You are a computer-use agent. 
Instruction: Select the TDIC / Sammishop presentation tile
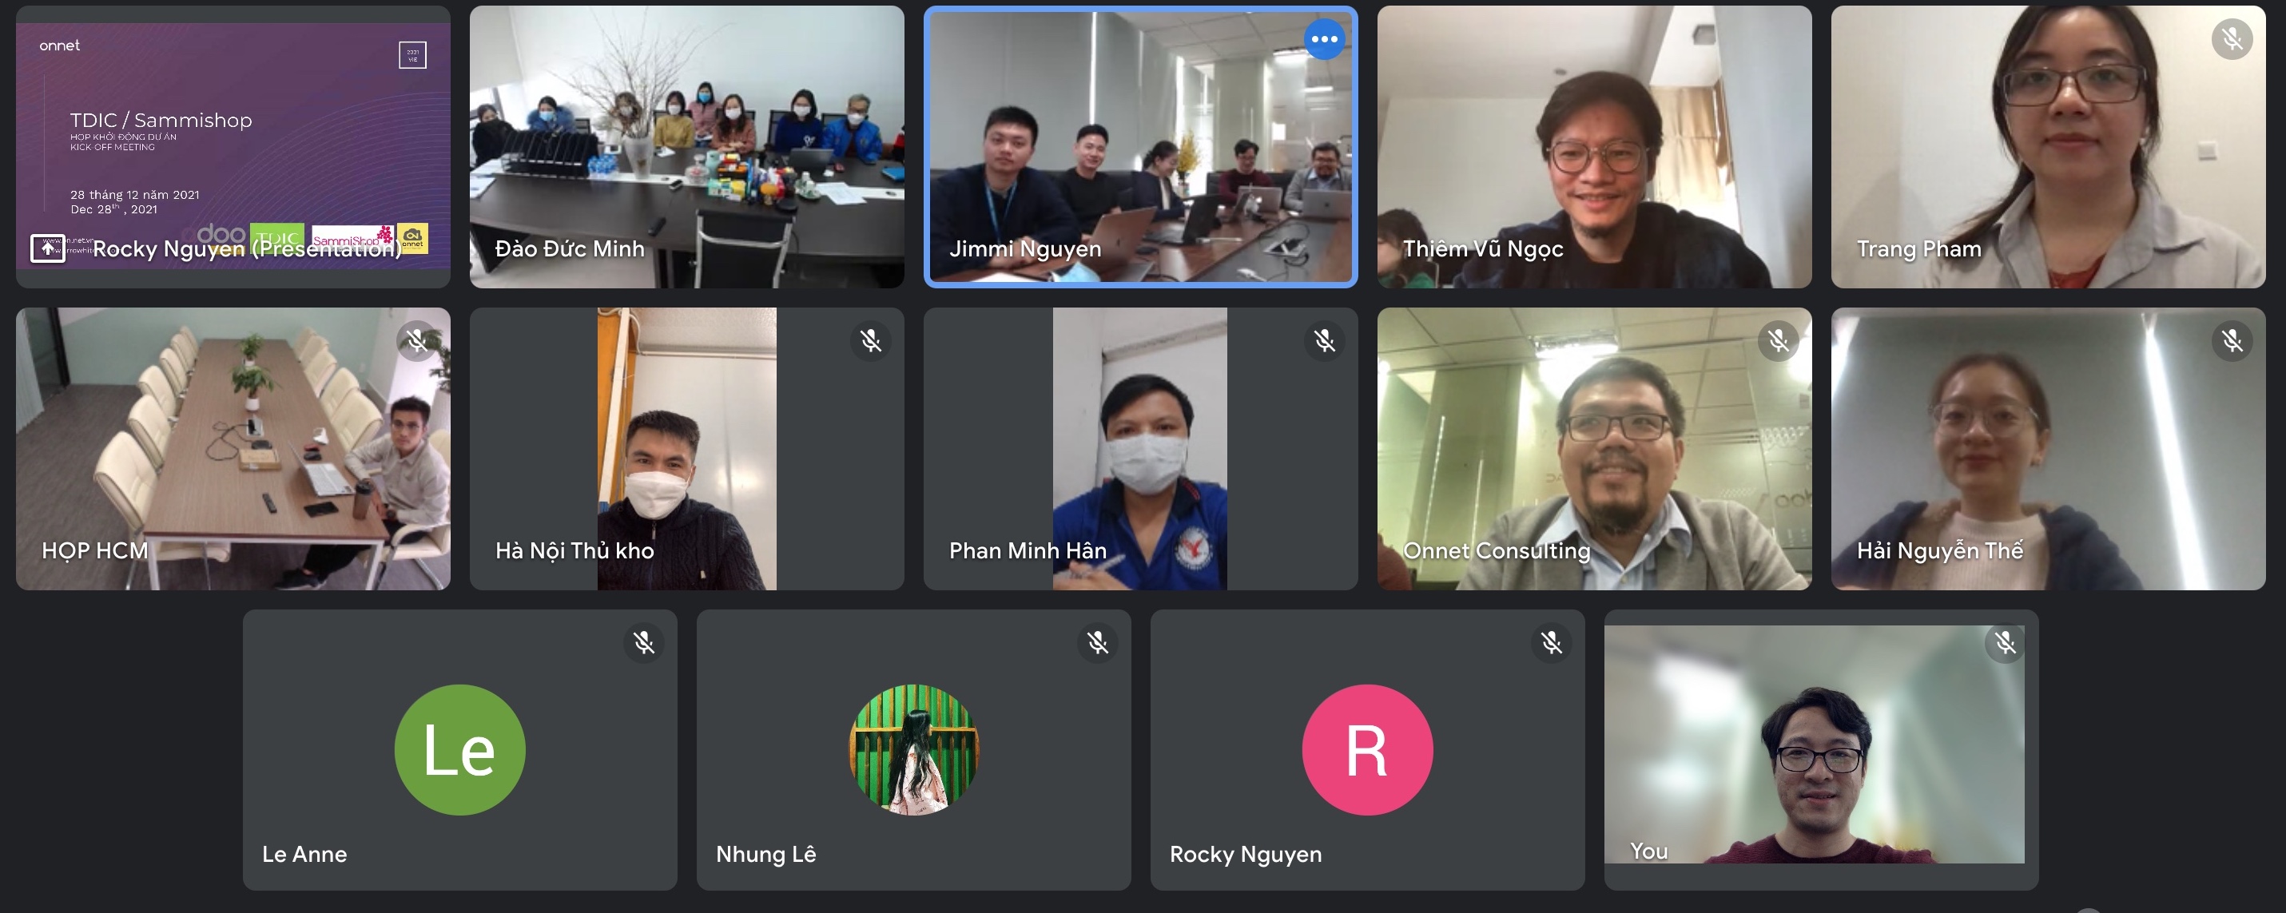[233, 146]
